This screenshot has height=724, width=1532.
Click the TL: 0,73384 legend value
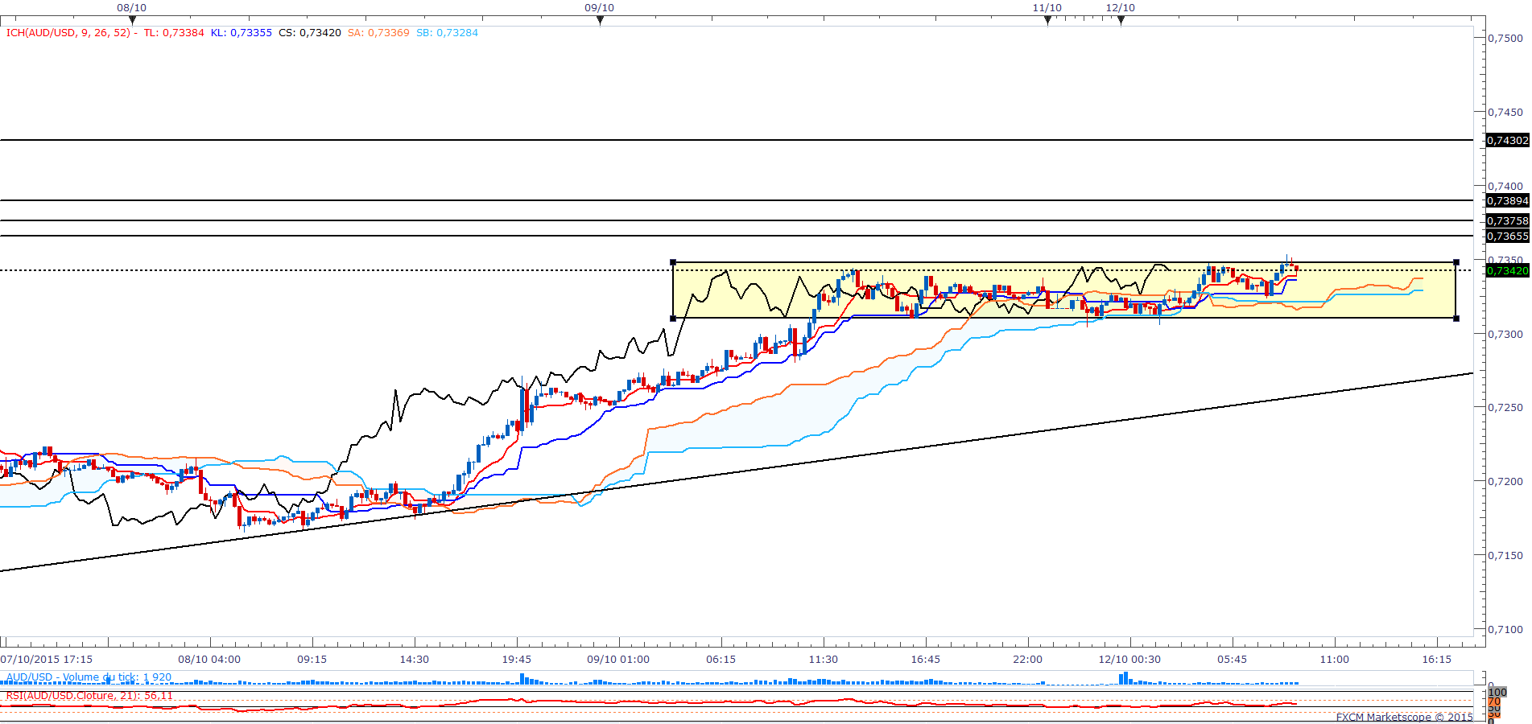pyautogui.click(x=174, y=33)
